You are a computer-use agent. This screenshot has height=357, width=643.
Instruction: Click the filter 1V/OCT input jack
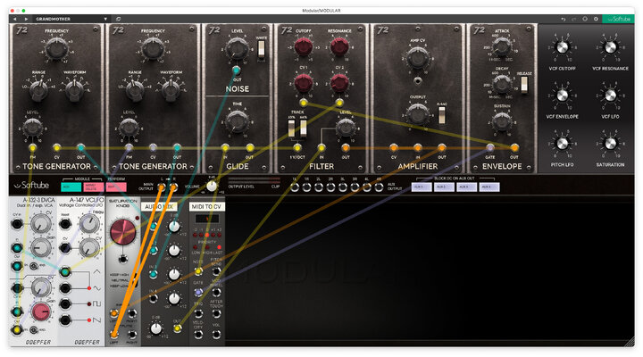click(297, 147)
